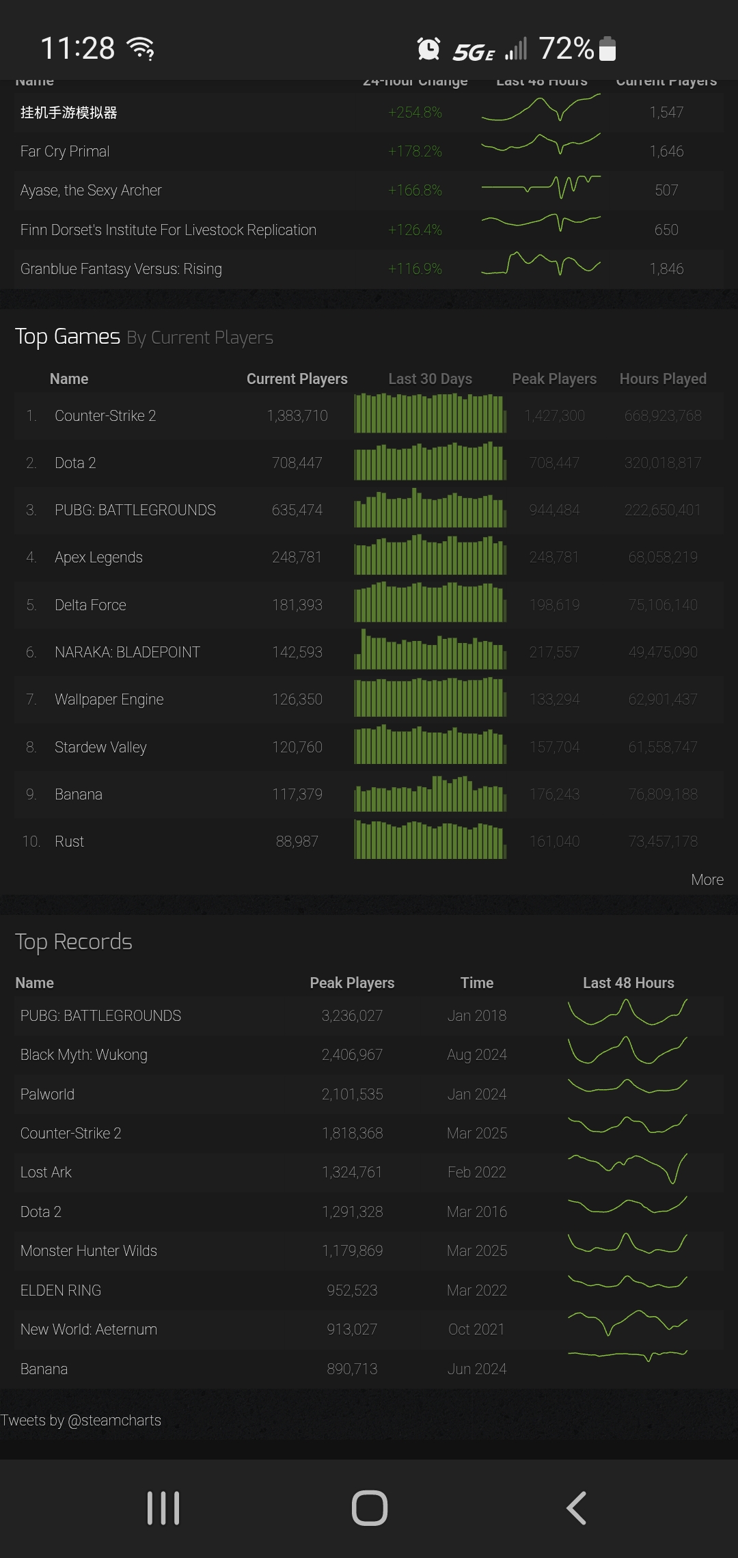The height and width of the screenshot is (1558, 738).
Task: Open Tweets by @steamcharts link
Action: click(81, 1420)
